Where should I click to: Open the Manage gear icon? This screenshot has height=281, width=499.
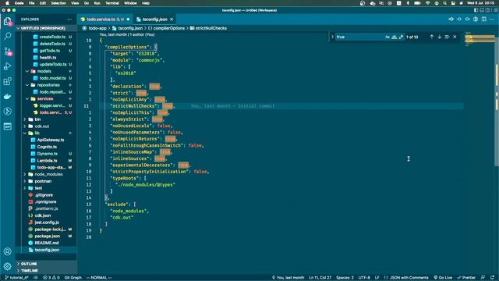click(7, 266)
